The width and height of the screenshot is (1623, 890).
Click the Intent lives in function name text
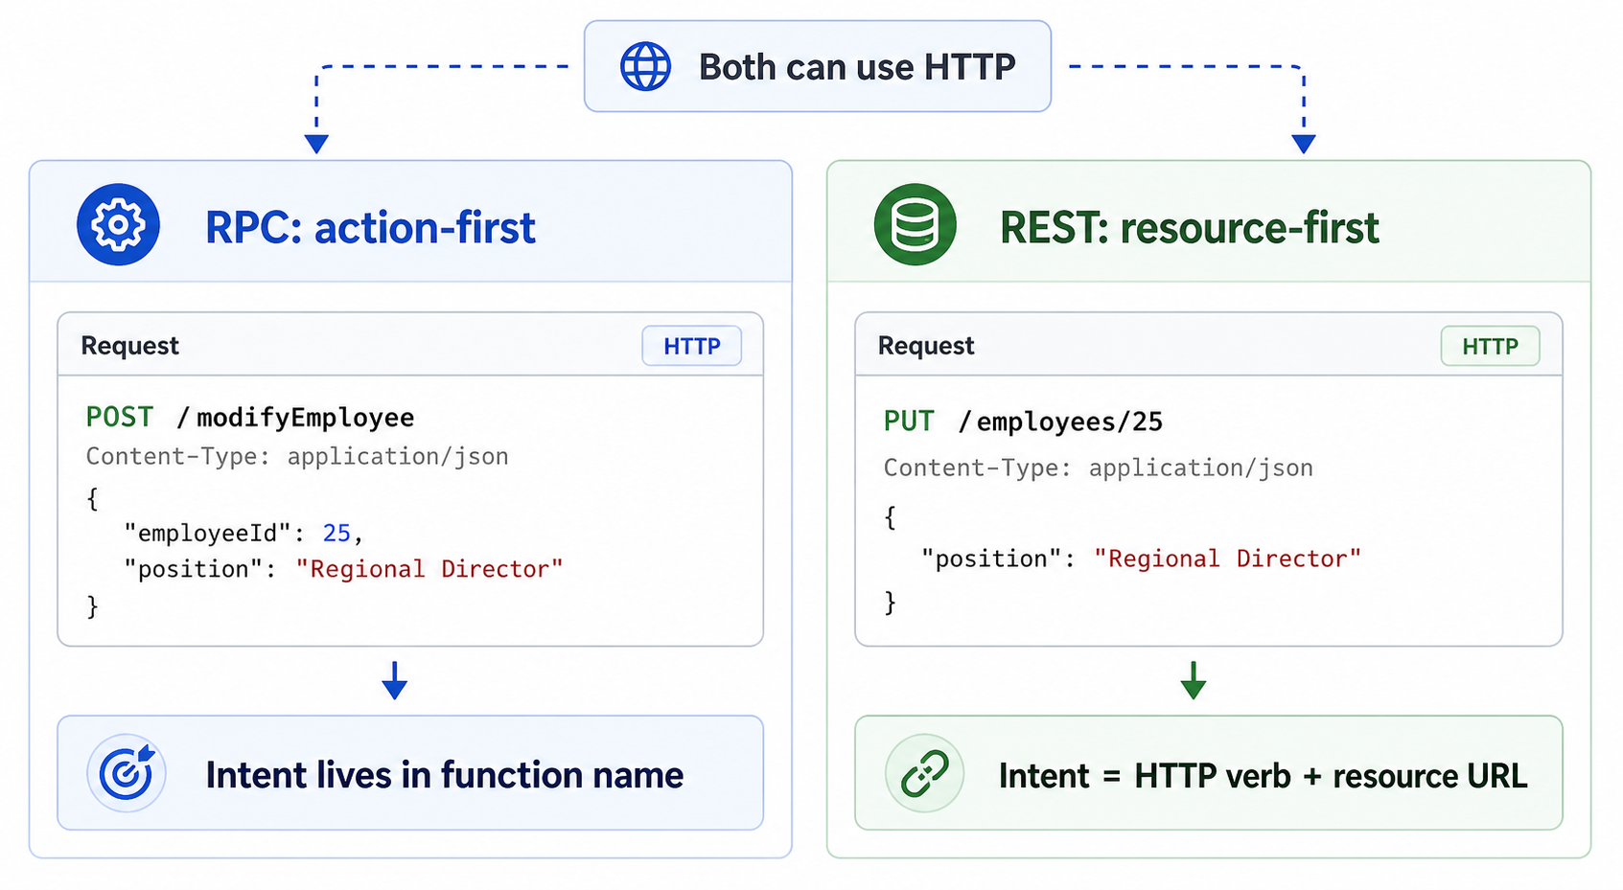pos(445,775)
